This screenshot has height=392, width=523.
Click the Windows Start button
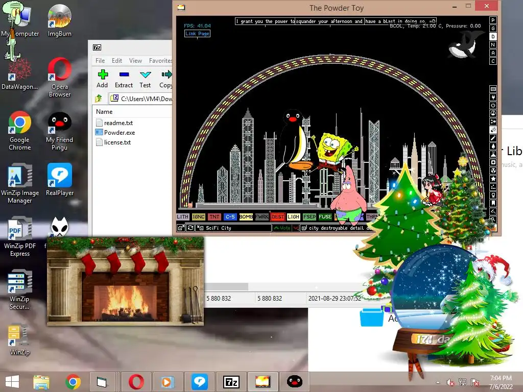[x=12, y=382]
